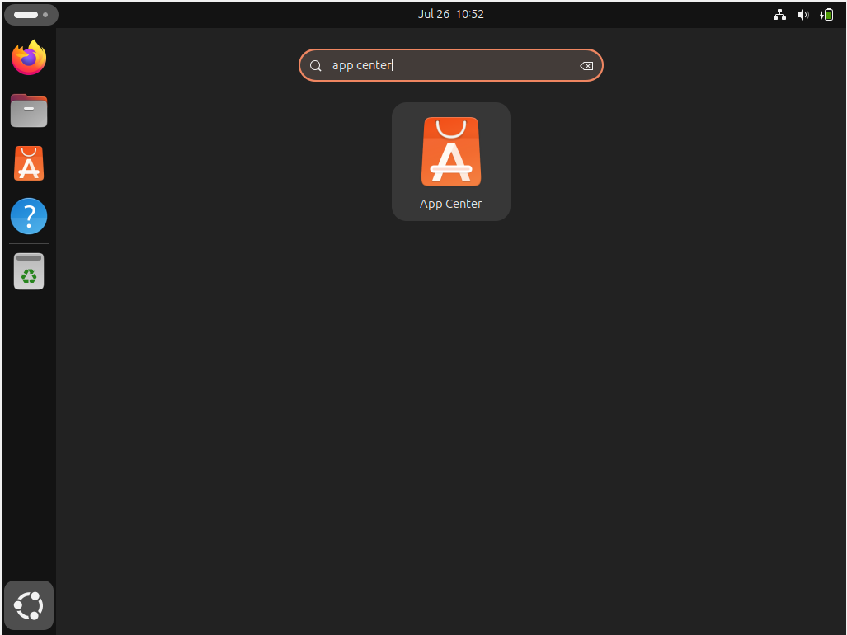Open the clock menu showing Jul 26
The width and height of the screenshot is (847, 635).
451,13
